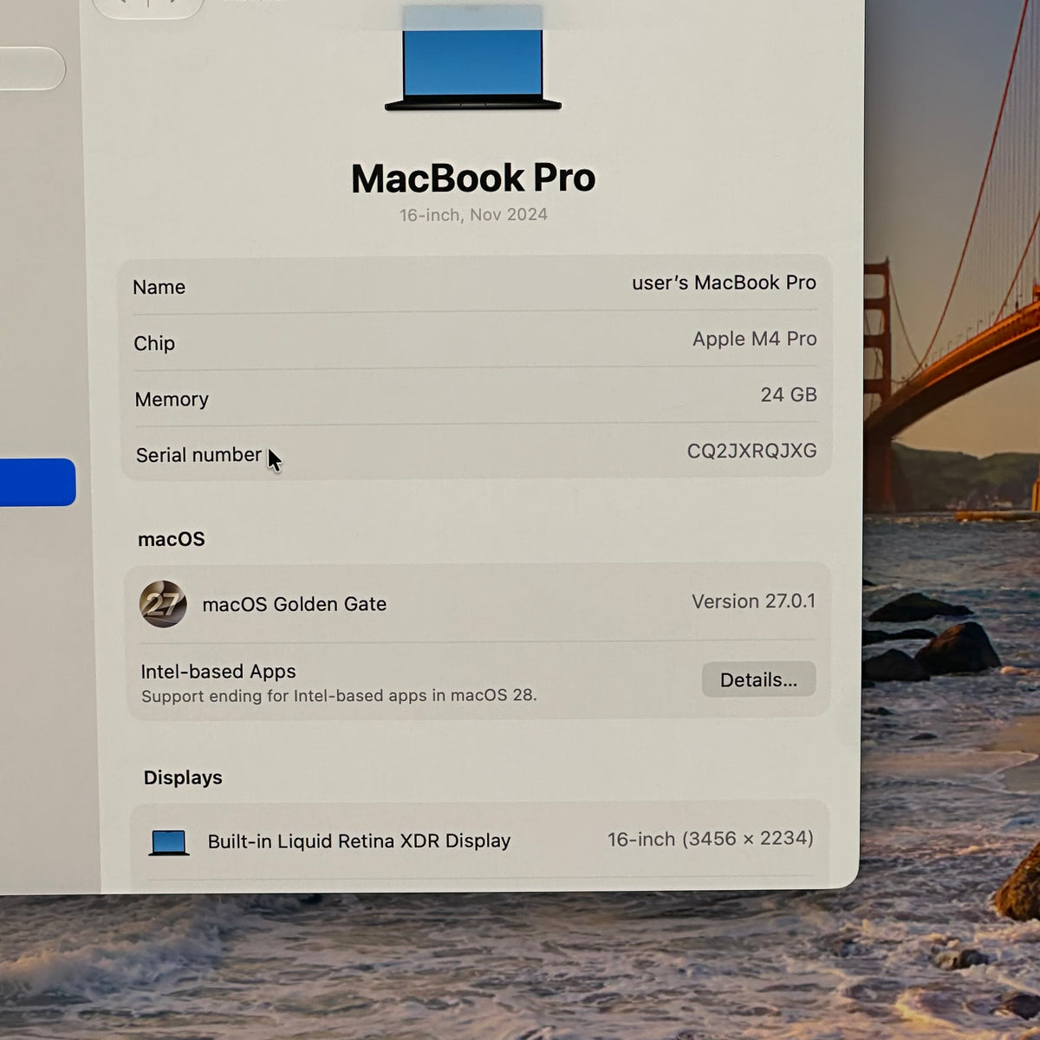Click the macOS 27 Golden Gate icon
The image size is (1040, 1040).
click(163, 604)
